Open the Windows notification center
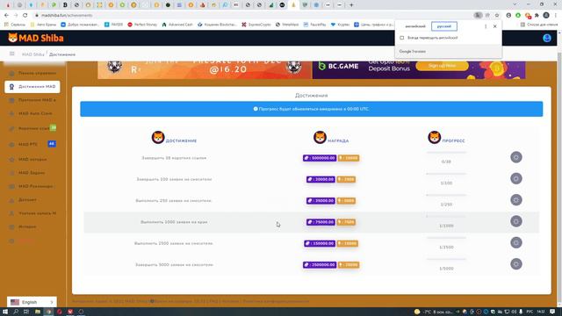Screen dimensions: 562x316 553,312
